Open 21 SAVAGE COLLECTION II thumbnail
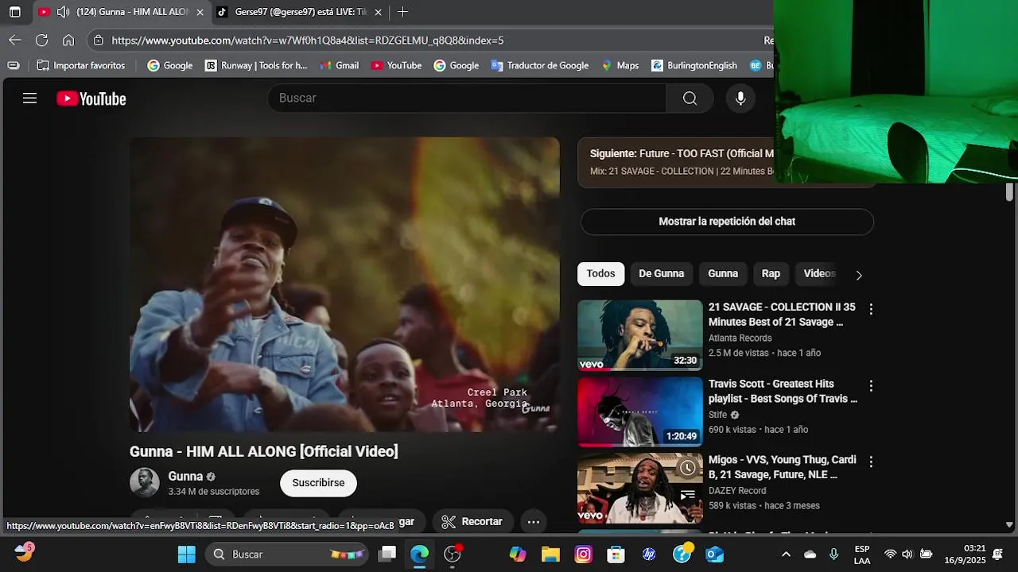The width and height of the screenshot is (1018, 572). pyautogui.click(x=640, y=335)
